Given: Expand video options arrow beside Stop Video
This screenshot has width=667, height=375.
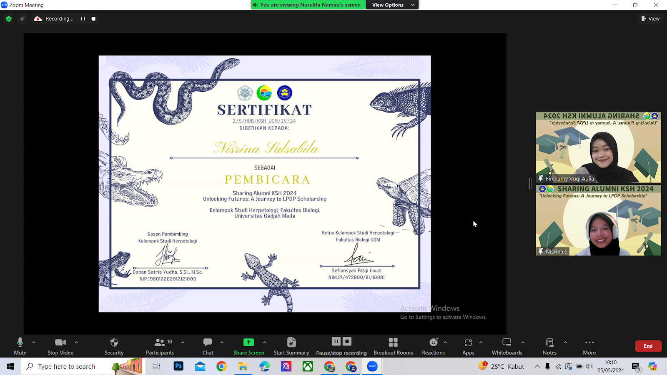Looking at the screenshot, I should click(x=76, y=342).
